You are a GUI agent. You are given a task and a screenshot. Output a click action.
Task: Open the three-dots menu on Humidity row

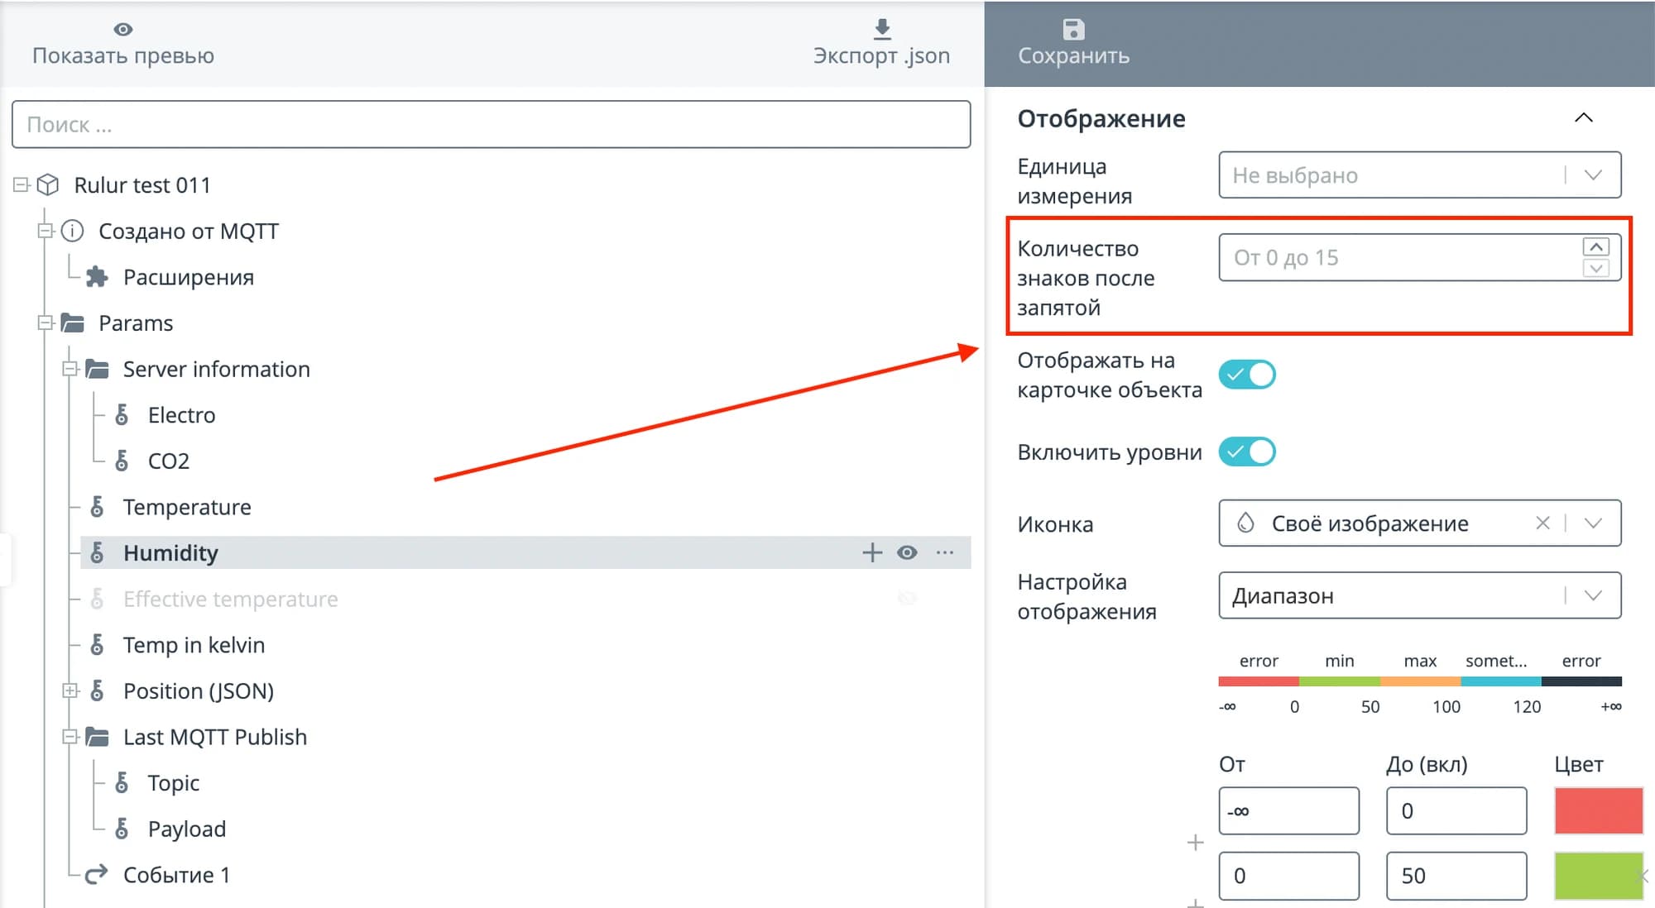point(945,552)
